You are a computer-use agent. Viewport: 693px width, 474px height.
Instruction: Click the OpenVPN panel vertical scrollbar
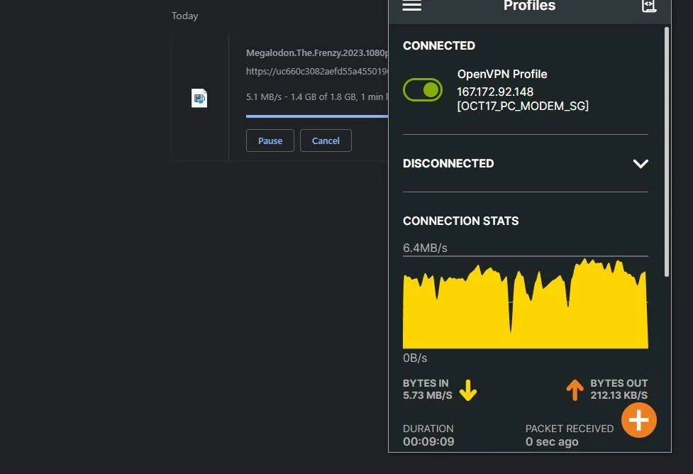(x=667, y=152)
